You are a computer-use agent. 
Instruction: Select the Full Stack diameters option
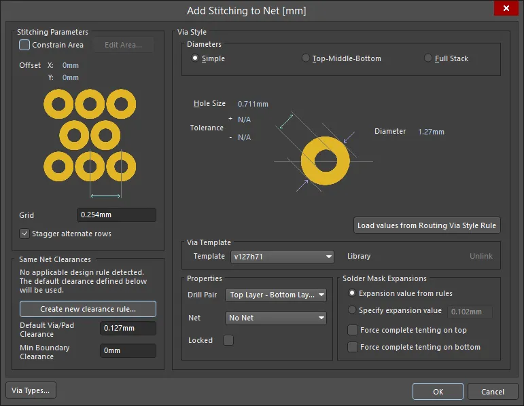[x=428, y=58]
